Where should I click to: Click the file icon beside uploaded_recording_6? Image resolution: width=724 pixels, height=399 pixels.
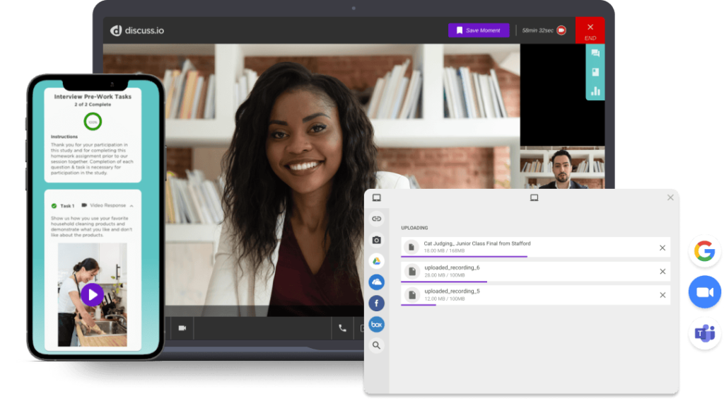pos(412,271)
